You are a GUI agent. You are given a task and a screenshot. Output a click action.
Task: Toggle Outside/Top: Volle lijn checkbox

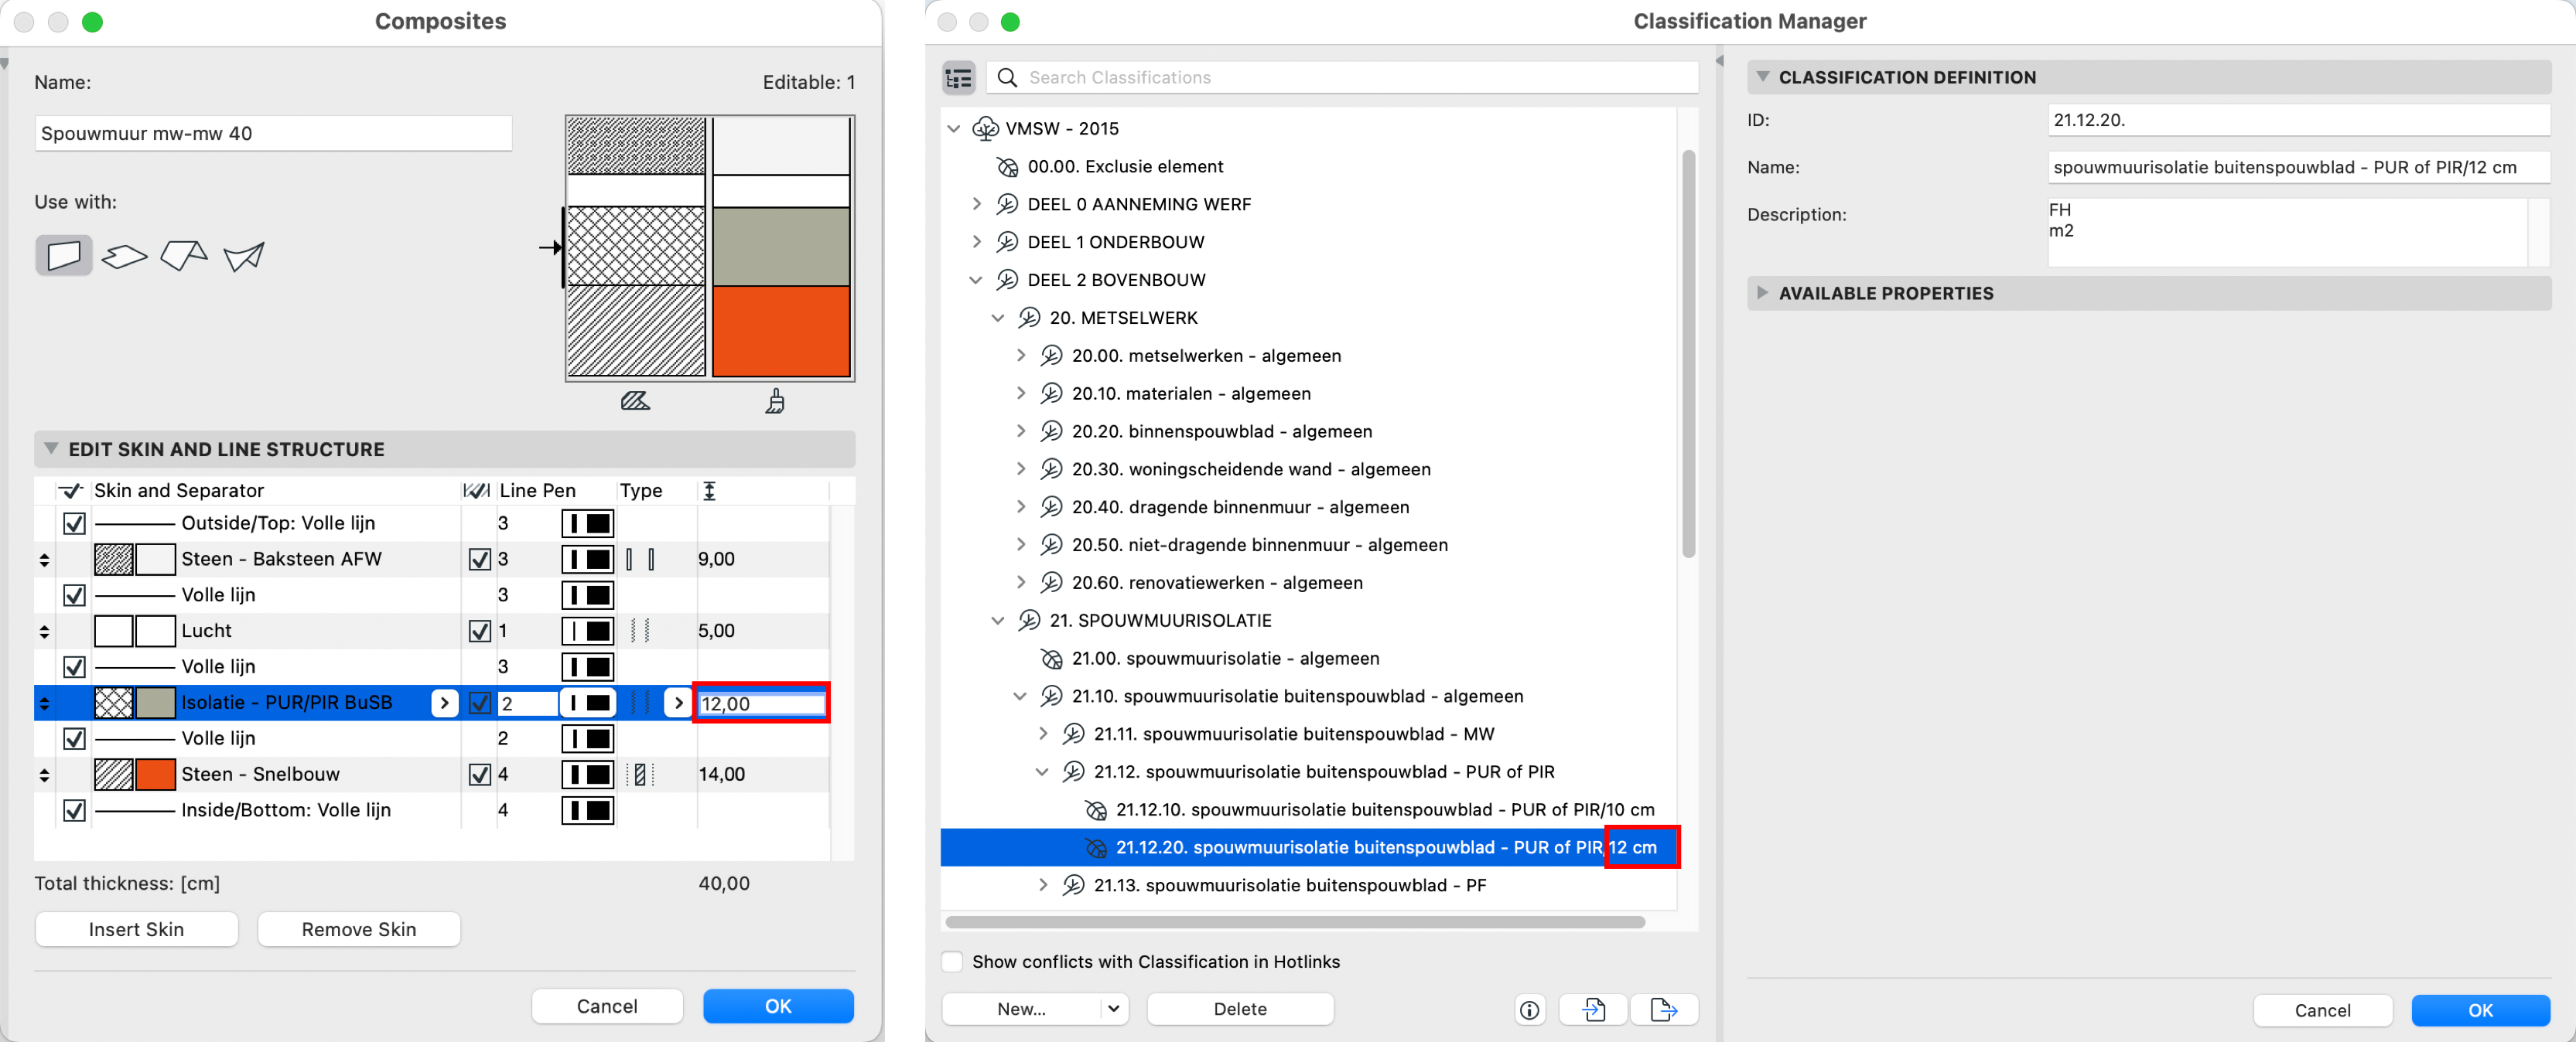74,523
